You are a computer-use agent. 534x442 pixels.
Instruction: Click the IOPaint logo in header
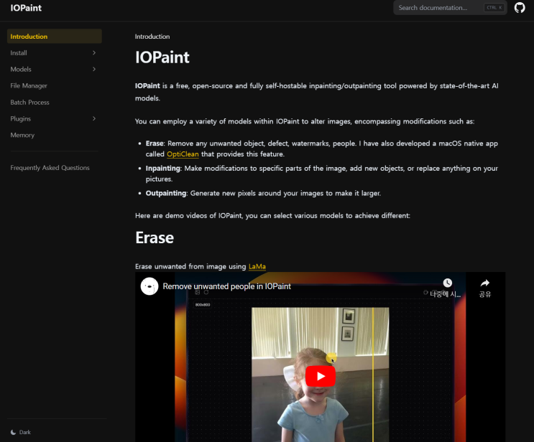coord(26,8)
